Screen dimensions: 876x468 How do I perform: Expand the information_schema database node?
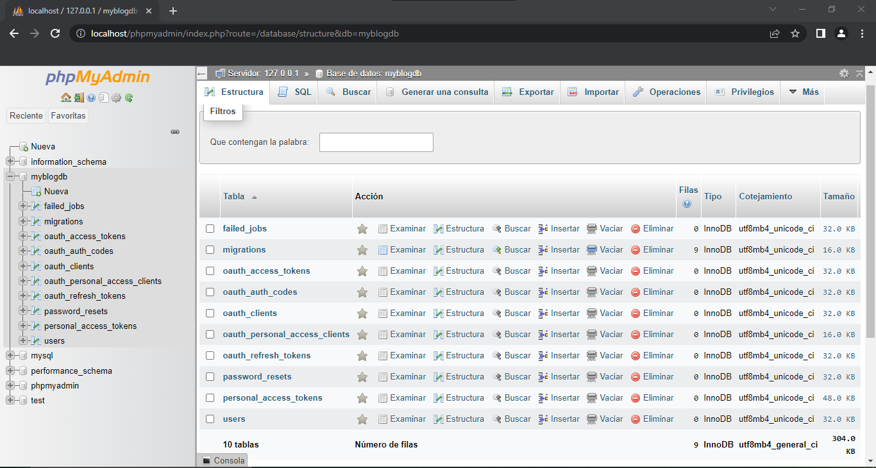[x=10, y=162]
